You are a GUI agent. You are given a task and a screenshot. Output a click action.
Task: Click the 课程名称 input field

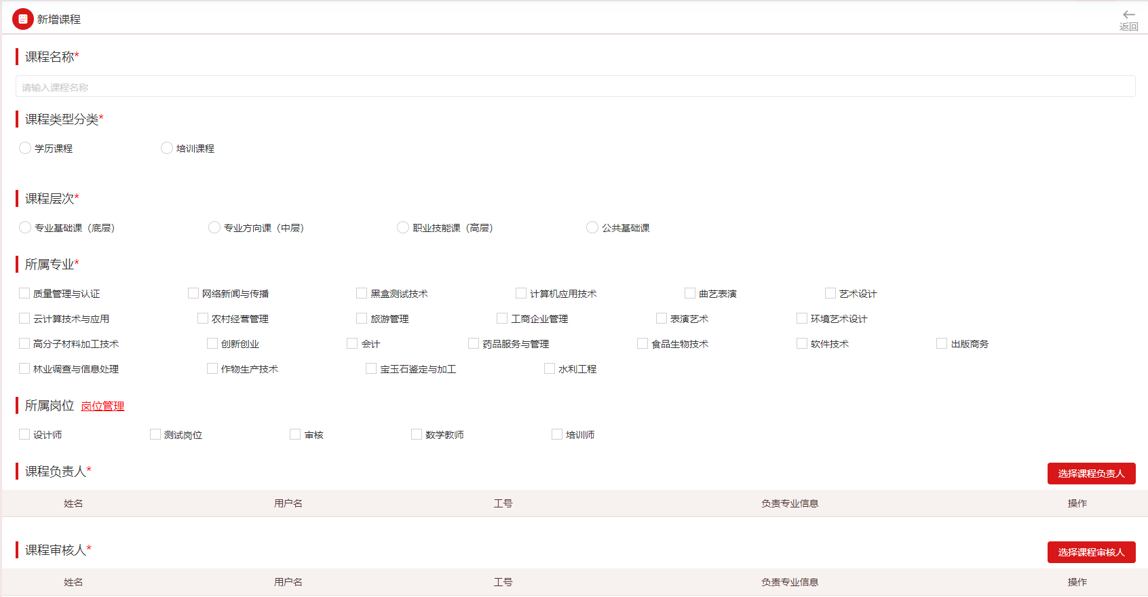click(575, 86)
